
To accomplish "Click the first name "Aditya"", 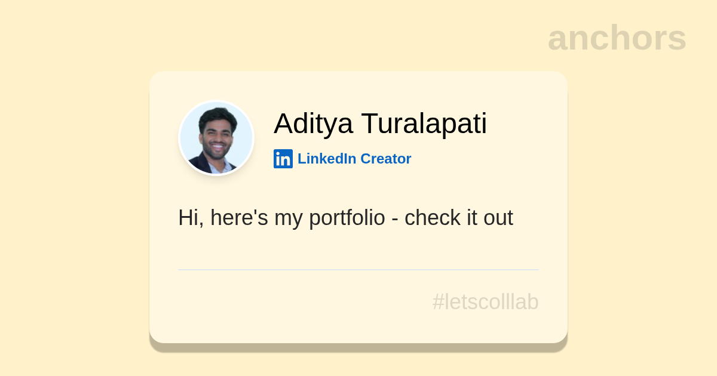I will click(x=314, y=124).
